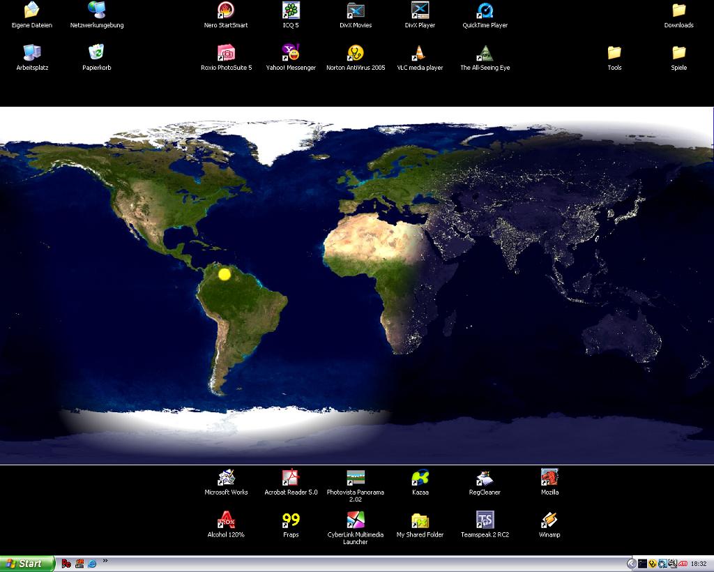Click the ICQ 5 shortcut

291,10
